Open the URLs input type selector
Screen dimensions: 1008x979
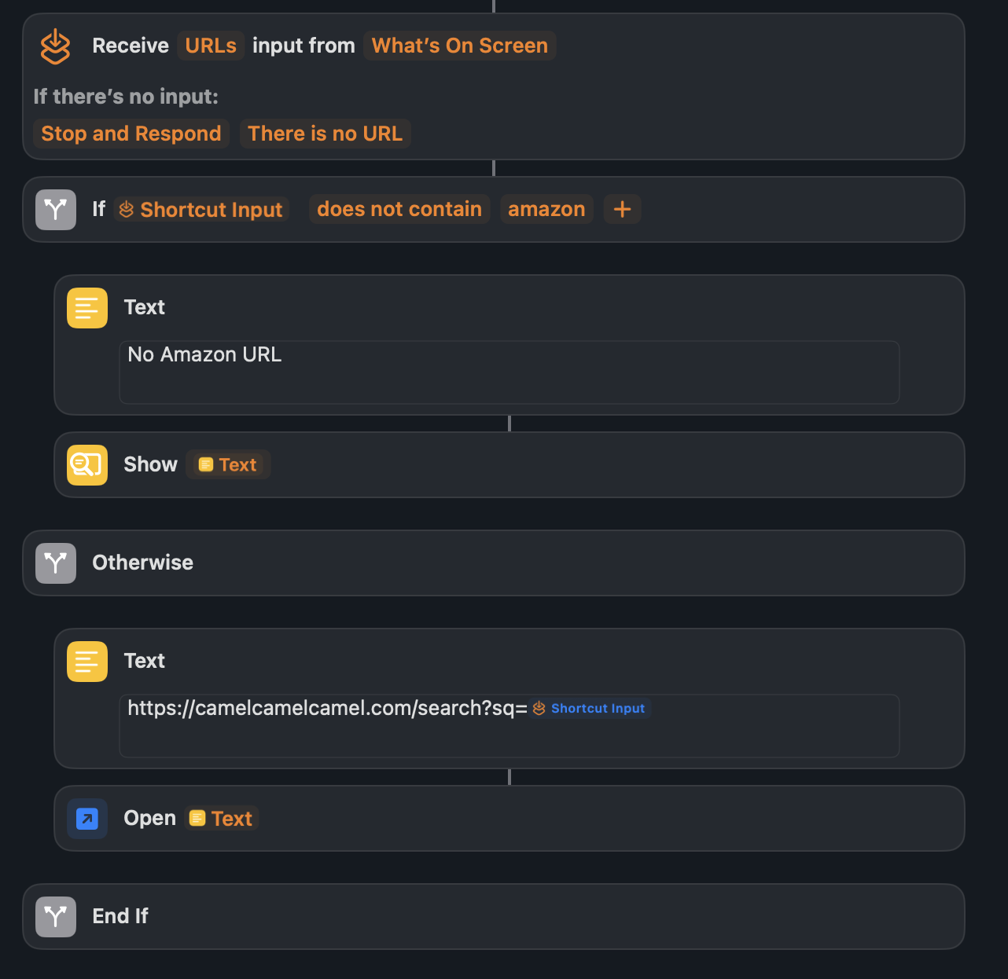pyautogui.click(x=211, y=46)
